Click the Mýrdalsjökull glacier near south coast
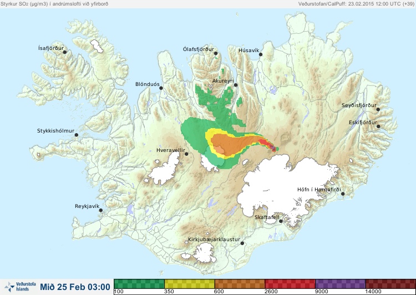Viewport: 416px width, 295px height. [x=204, y=252]
